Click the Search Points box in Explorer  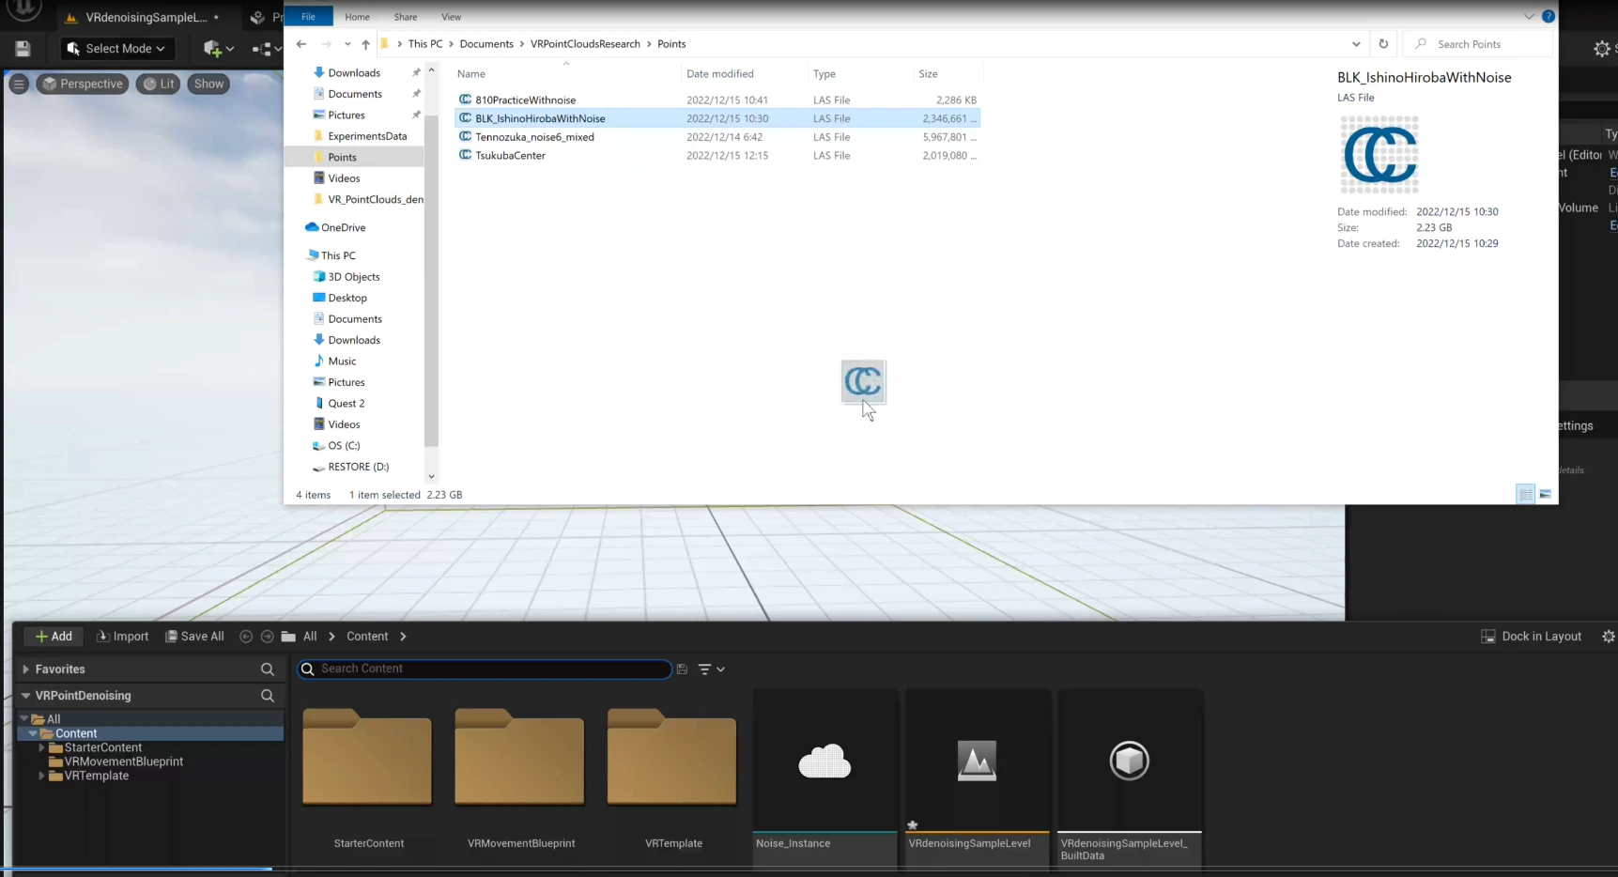pyautogui.click(x=1477, y=44)
